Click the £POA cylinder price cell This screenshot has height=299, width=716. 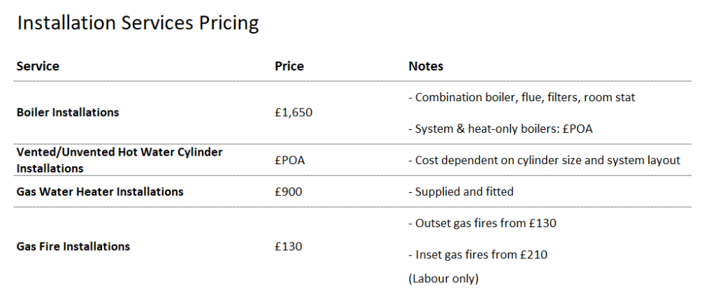point(289,160)
